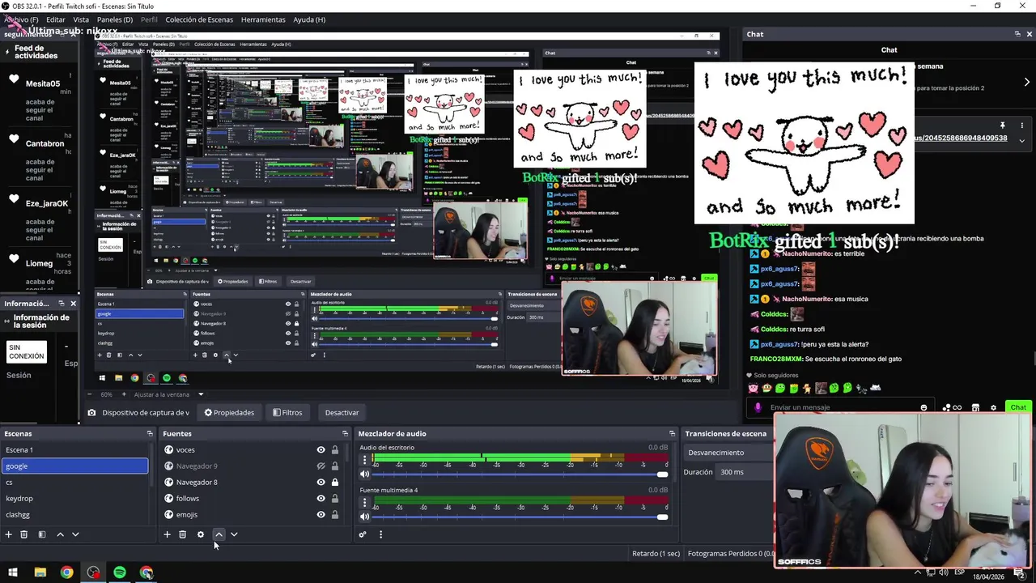Click the green Chat send button
This screenshot has width=1036, height=583.
coord(1017,407)
